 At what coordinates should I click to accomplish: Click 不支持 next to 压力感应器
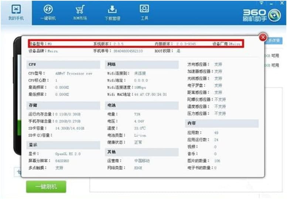[220, 114]
